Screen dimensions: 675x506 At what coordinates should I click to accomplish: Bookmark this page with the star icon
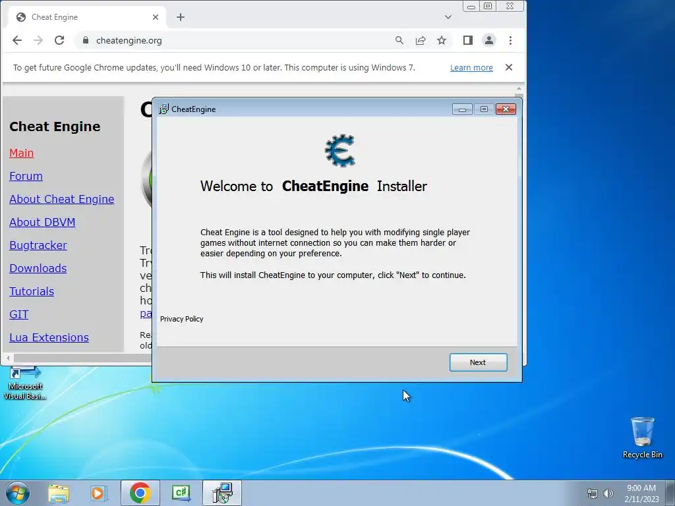[x=441, y=40]
